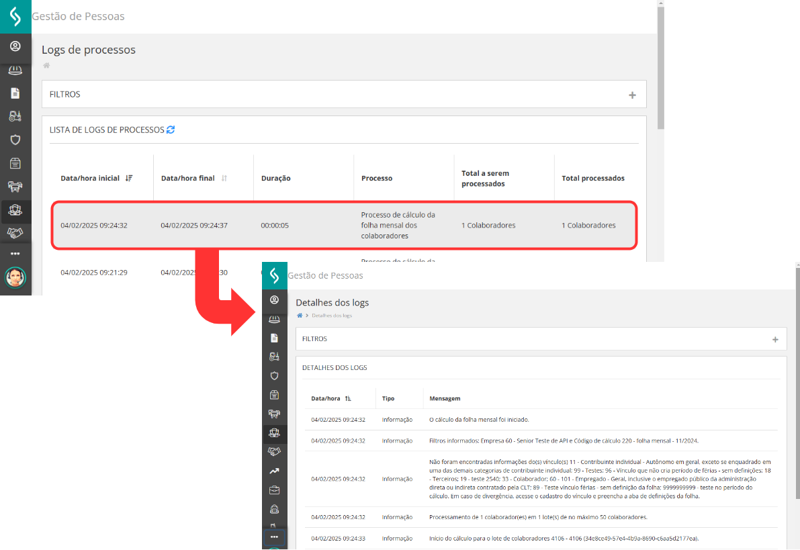Click message 'O cálculo da folha mensal foi iniciado.'
Image resolution: width=800 pixels, height=550 pixels.
point(479,420)
